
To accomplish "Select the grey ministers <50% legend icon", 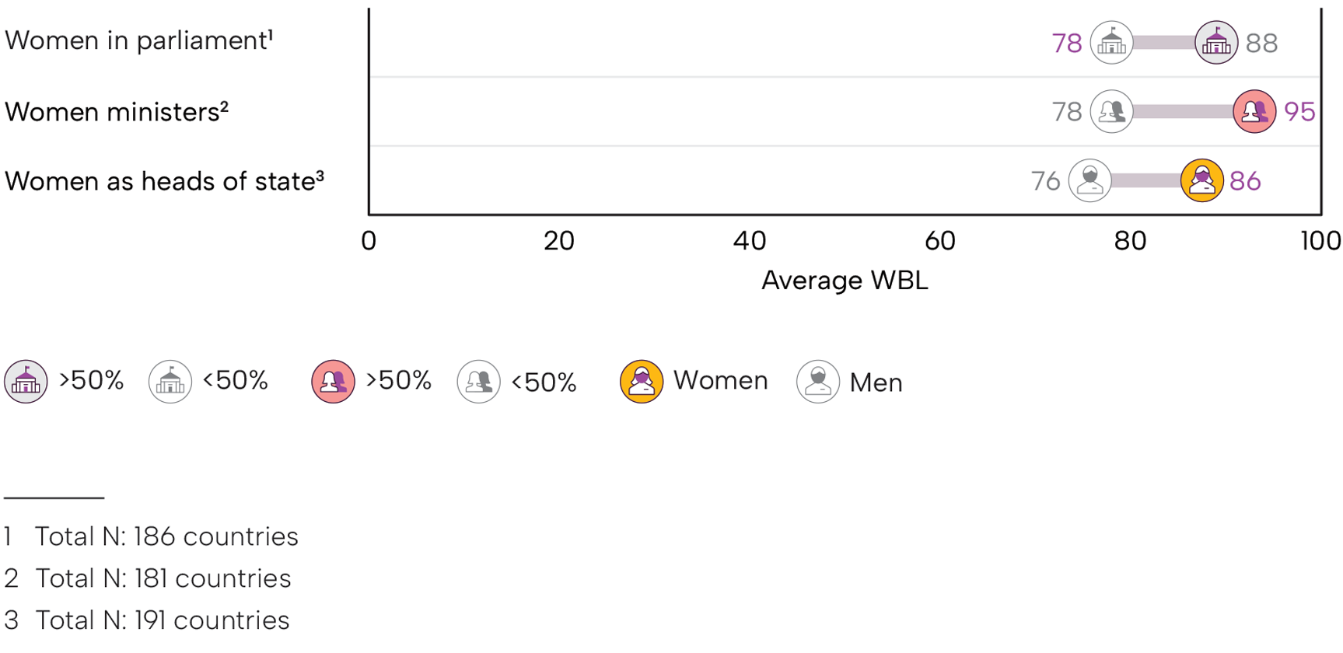I will tap(478, 382).
